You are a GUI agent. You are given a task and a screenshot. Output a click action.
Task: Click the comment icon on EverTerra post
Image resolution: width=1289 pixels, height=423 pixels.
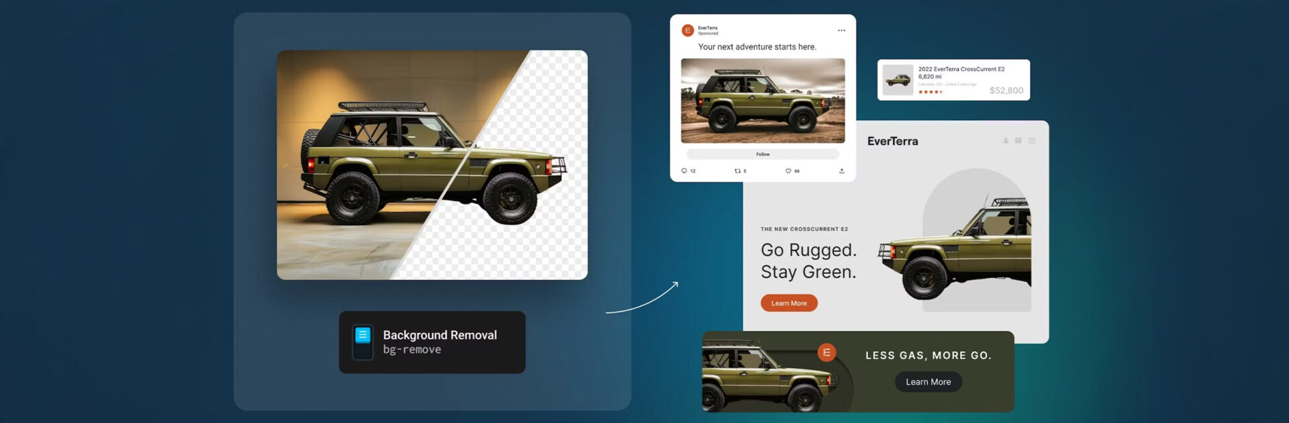click(684, 171)
